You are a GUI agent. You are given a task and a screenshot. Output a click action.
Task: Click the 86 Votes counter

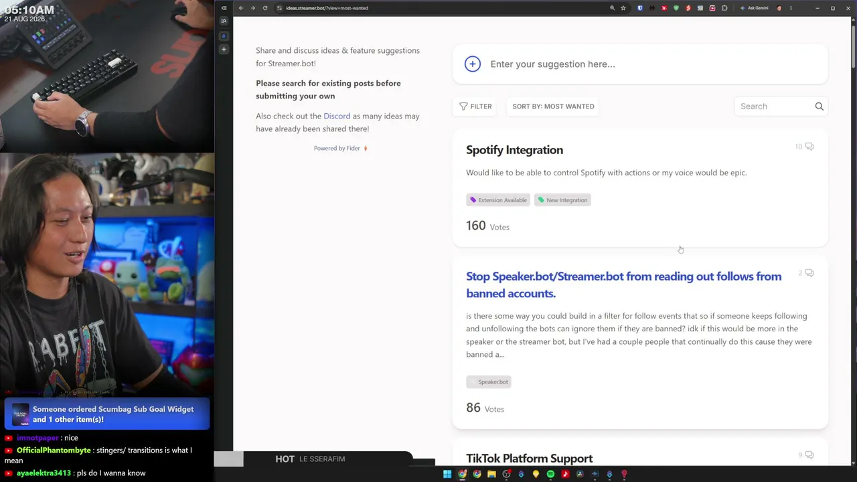tap(485, 408)
